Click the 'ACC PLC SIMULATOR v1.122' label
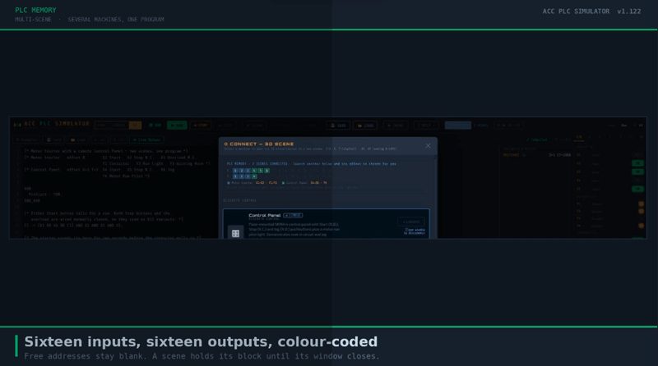Screen dimensions: 658x366 591,11
